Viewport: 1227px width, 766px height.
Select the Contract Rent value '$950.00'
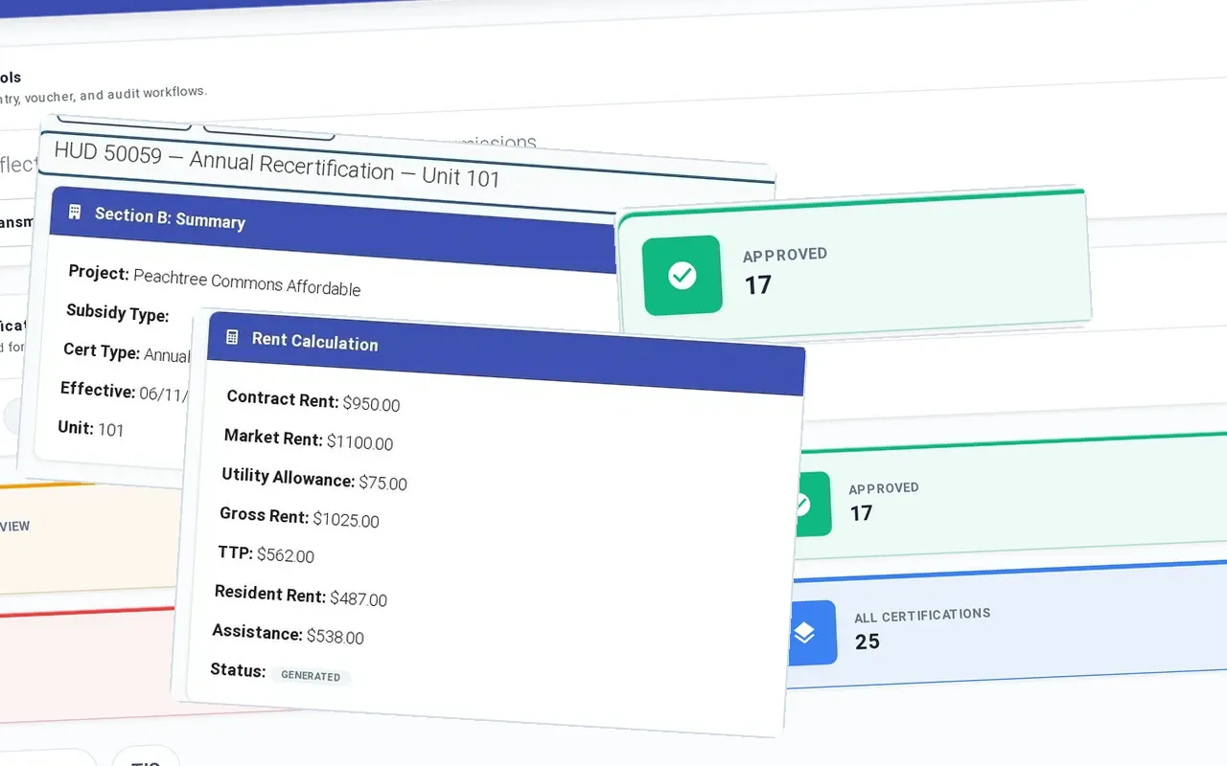coord(371,403)
